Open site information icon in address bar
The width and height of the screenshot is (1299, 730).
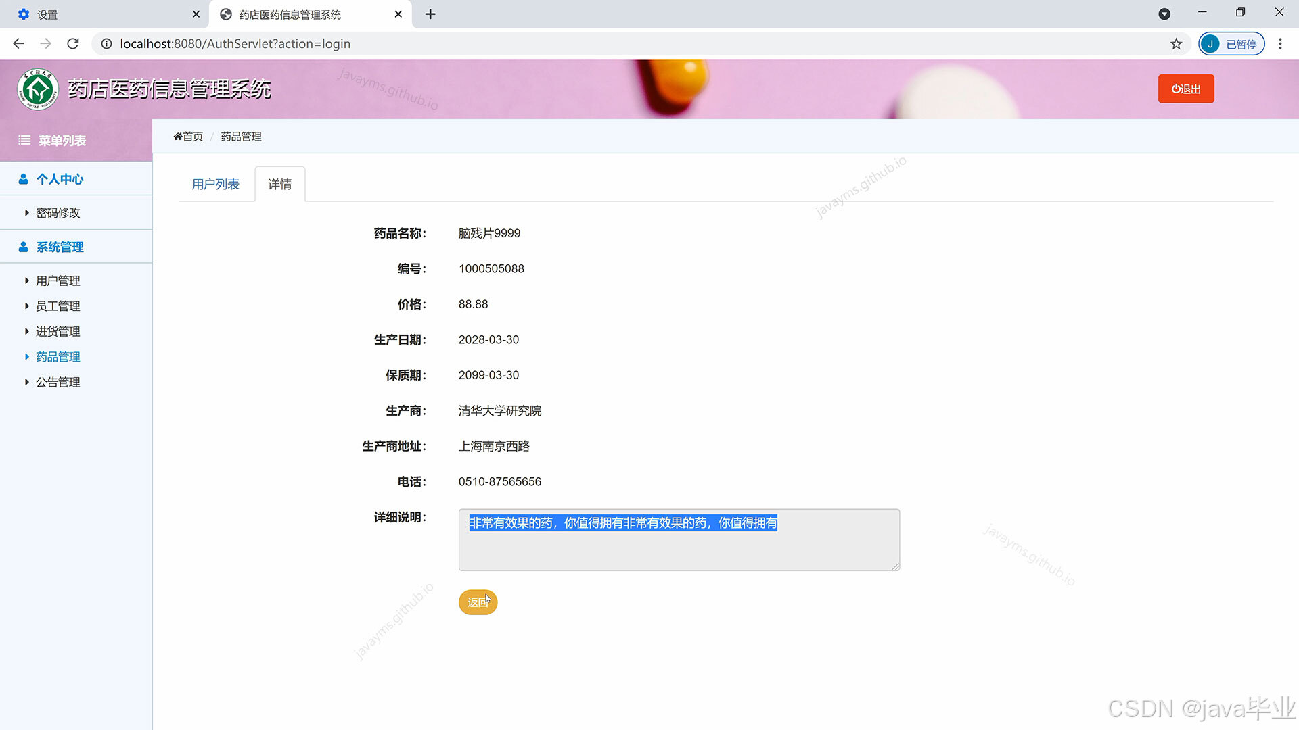coord(106,44)
